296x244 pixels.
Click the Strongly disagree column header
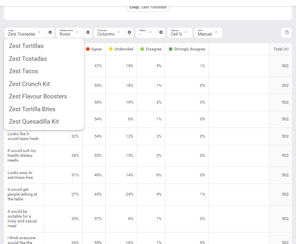(x=187, y=49)
